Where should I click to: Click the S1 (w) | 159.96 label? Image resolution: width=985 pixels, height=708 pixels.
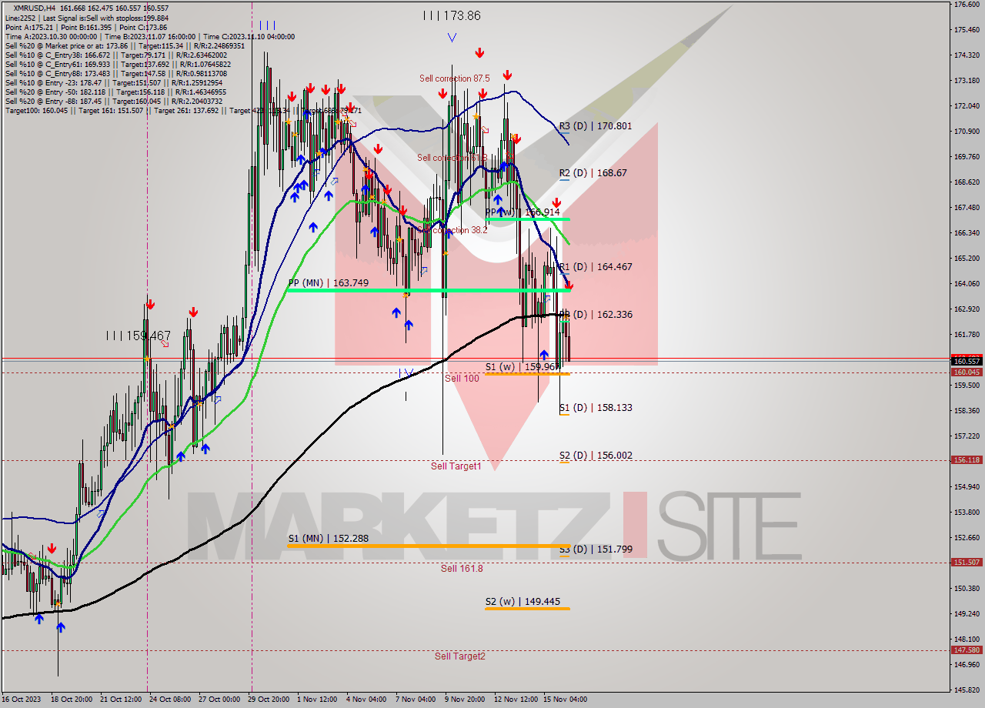point(523,367)
